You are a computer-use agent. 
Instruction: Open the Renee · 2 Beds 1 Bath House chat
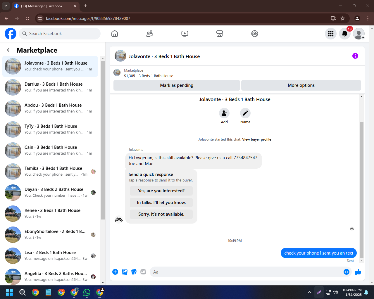pyautogui.click(x=50, y=214)
